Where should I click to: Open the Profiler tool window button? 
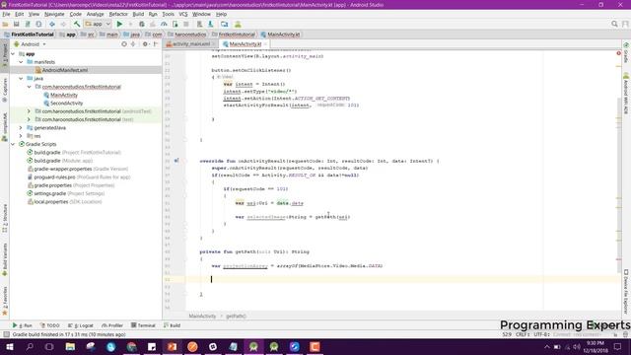coord(112,325)
